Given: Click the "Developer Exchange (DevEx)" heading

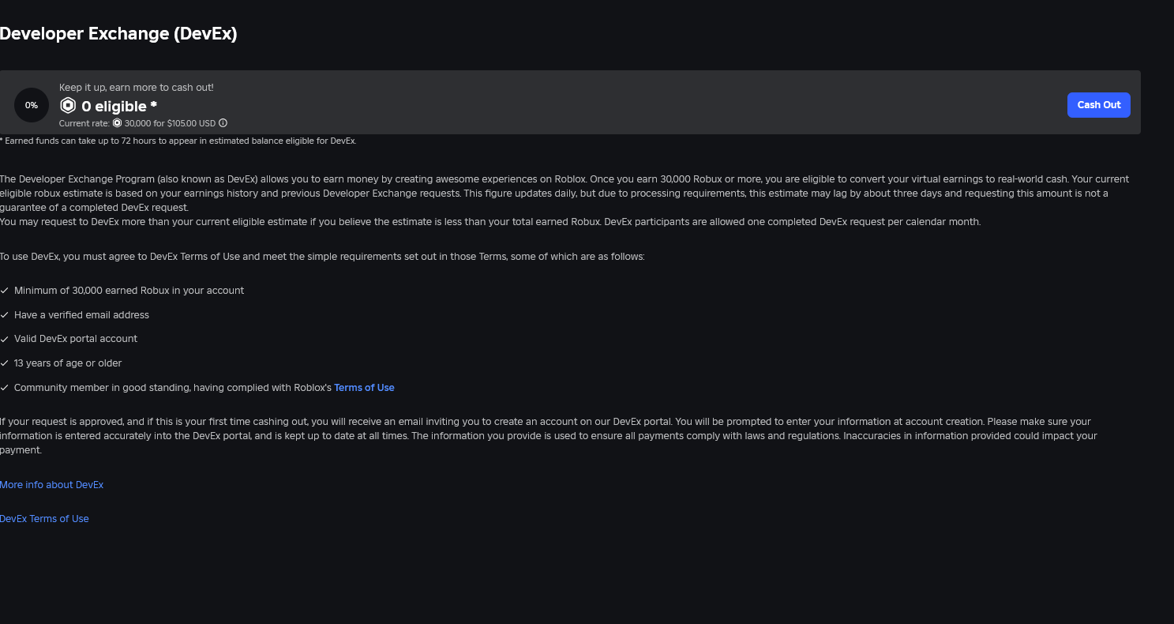Looking at the screenshot, I should point(118,34).
